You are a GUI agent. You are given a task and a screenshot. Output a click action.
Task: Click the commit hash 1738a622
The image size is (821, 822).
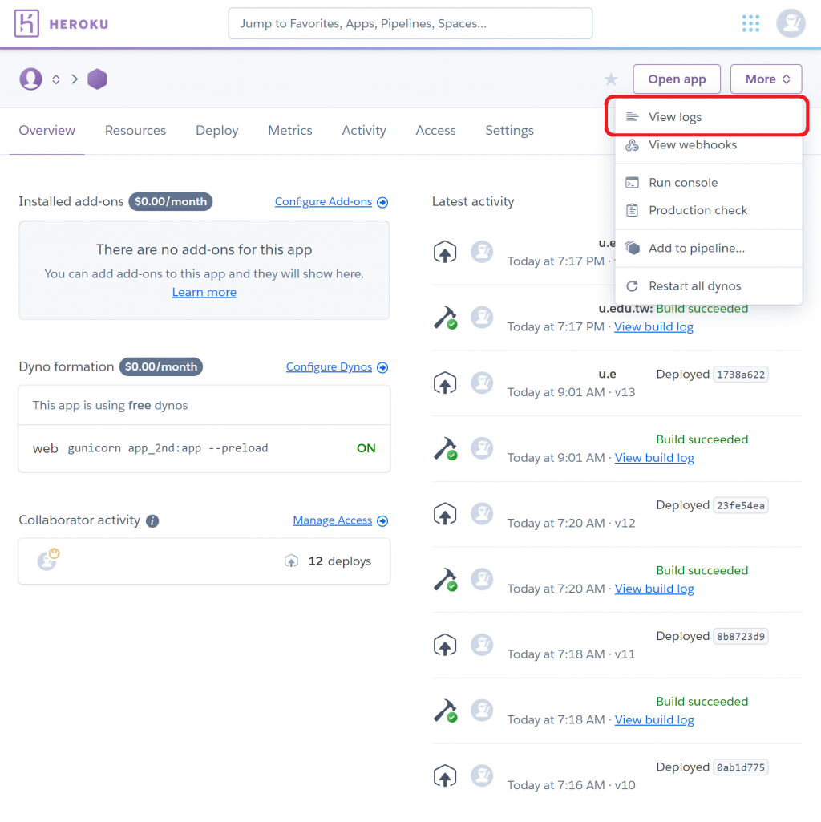tap(740, 375)
